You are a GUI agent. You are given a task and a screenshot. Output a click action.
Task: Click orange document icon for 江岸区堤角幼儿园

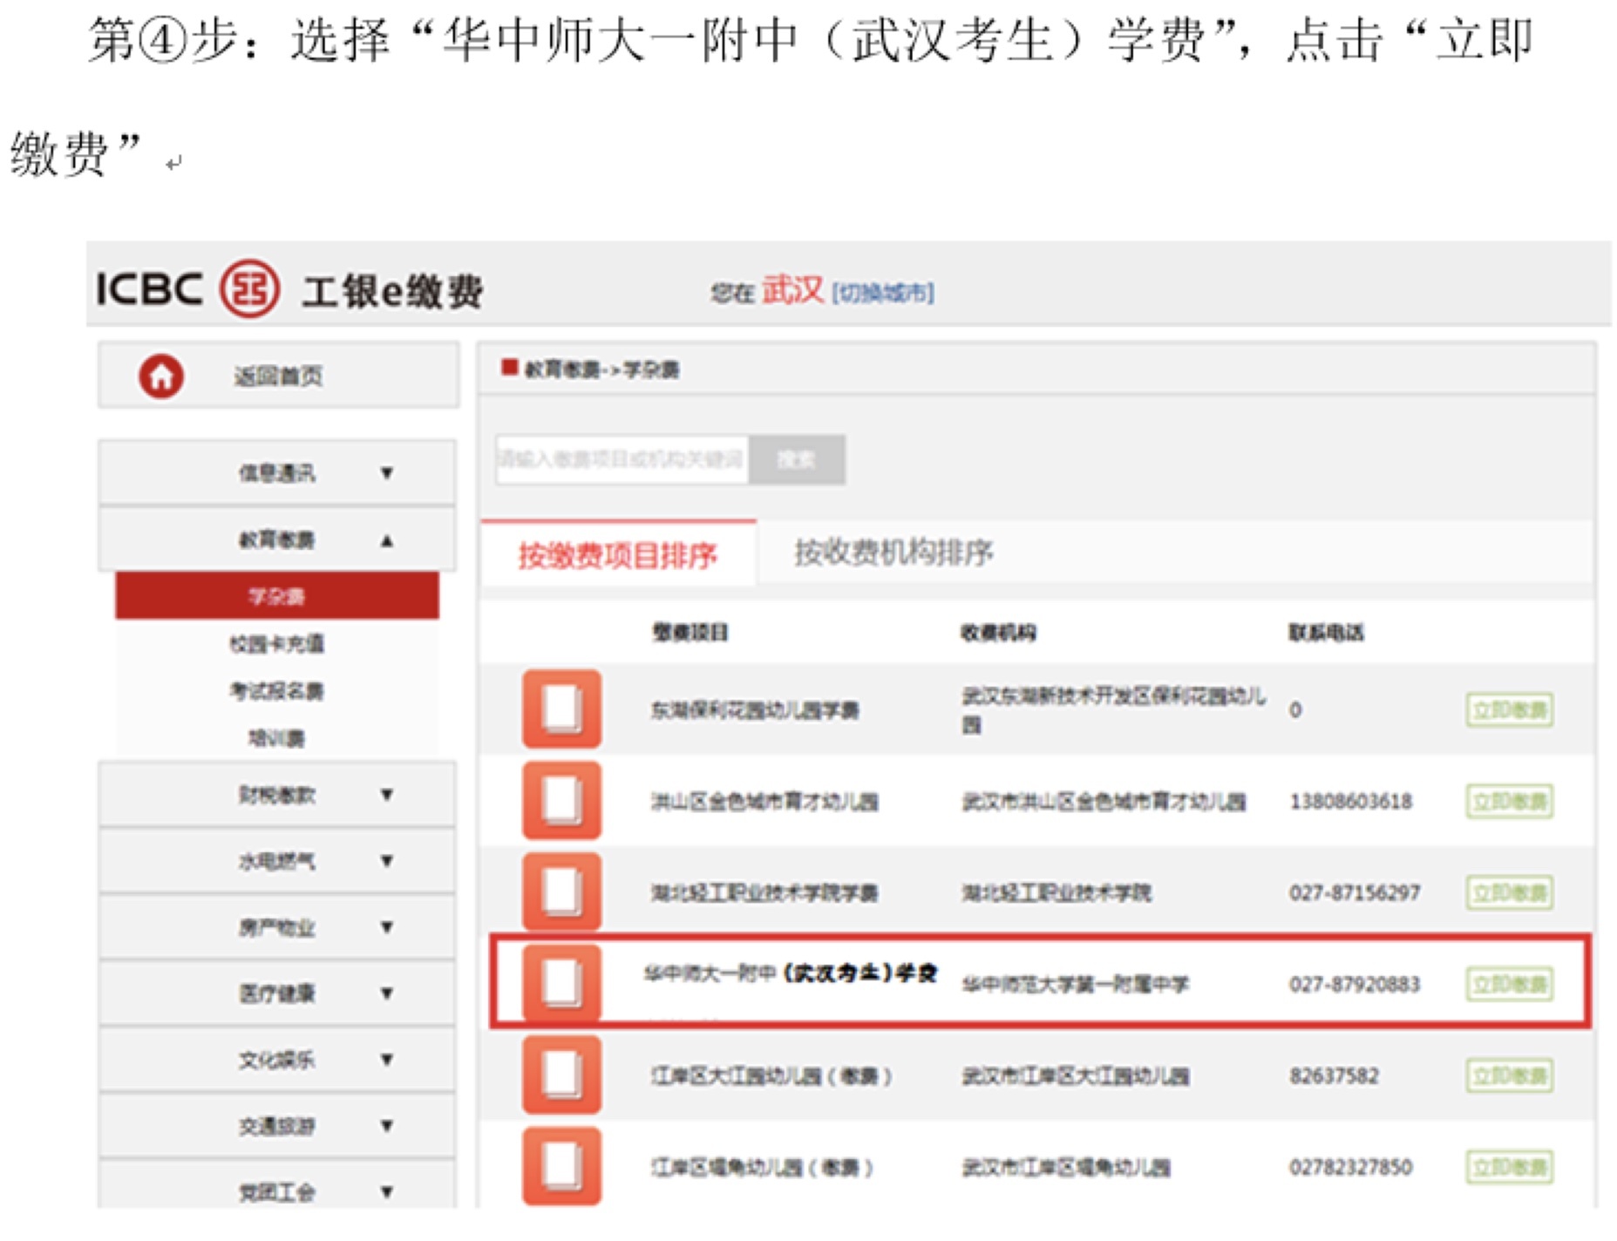561,1166
